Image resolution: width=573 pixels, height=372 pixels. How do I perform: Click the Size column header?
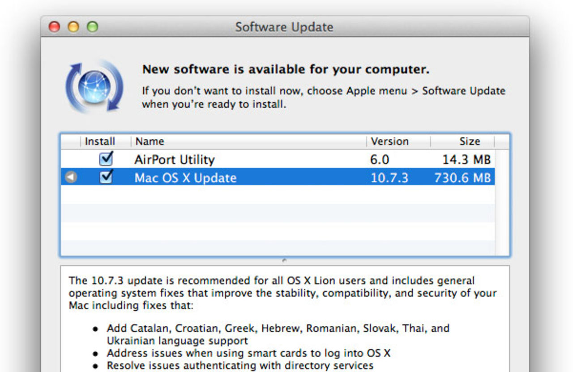[470, 141]
